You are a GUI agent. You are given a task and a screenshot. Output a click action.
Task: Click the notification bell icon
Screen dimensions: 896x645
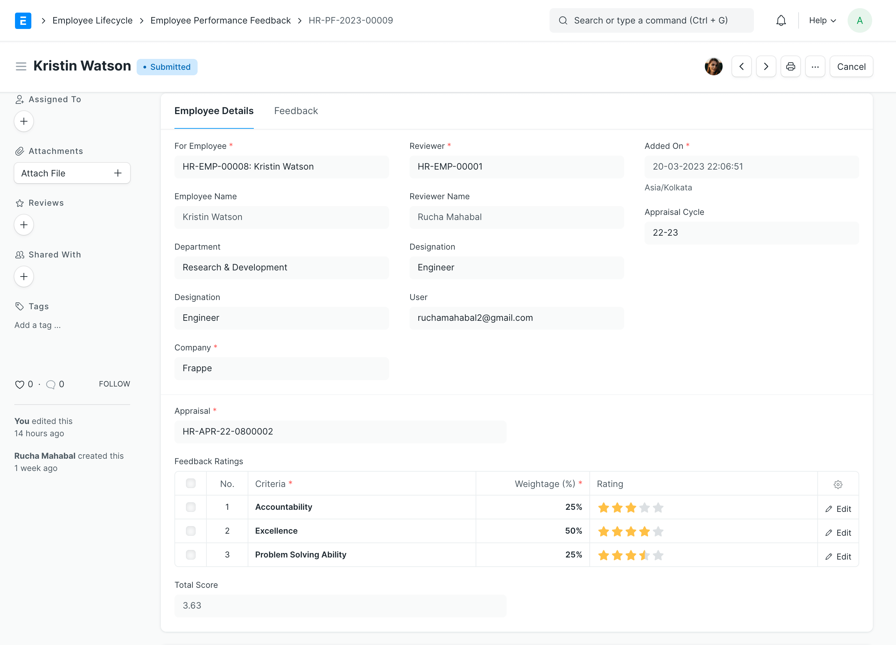pyautogui.click(x=781, y=20)
